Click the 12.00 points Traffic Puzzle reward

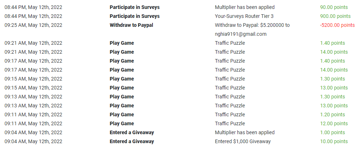(334, 123)
